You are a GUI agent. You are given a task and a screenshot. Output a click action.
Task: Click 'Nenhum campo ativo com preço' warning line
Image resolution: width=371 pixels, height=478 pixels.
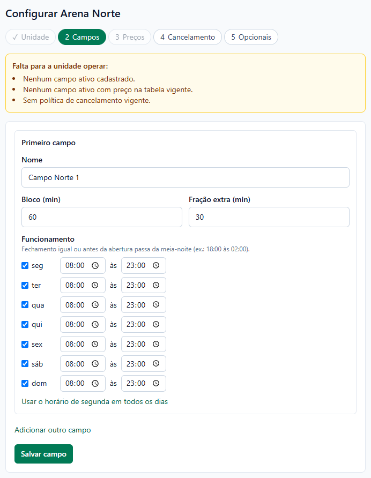click(x=108, y=89)
